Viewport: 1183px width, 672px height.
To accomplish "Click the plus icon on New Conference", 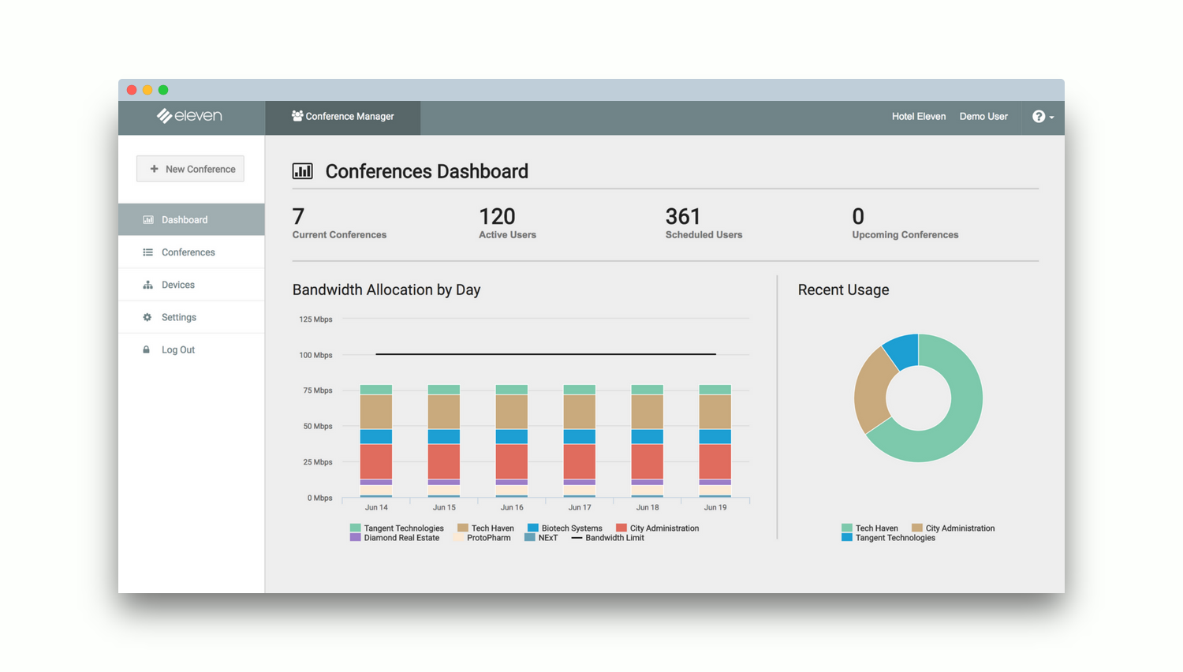I will [x=154, y=169].
